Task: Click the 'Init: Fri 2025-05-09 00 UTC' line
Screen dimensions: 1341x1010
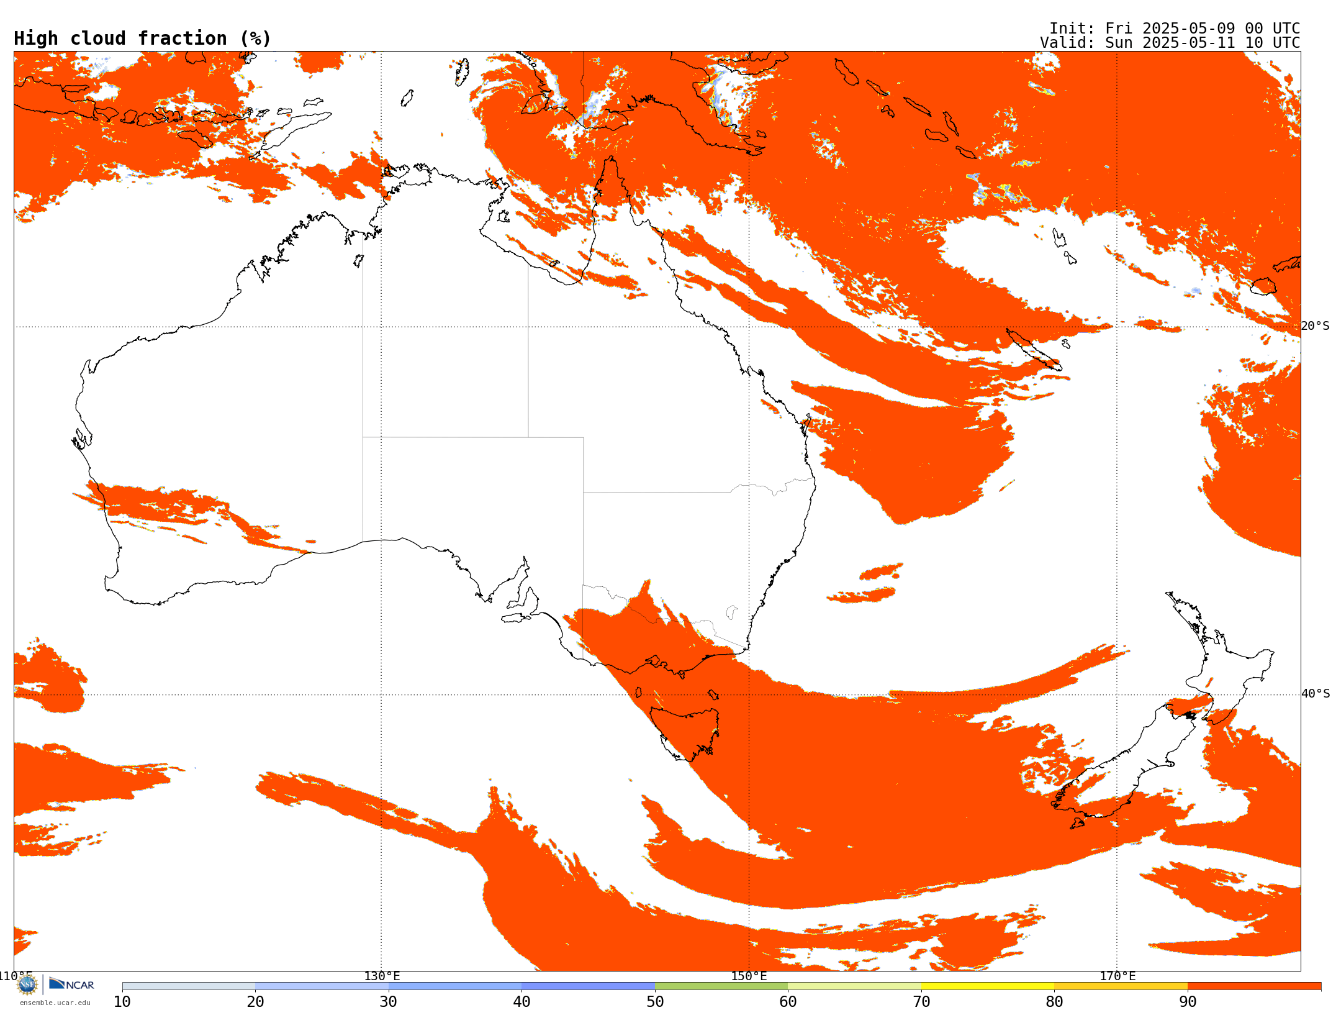Action: tap(1175, 29)
